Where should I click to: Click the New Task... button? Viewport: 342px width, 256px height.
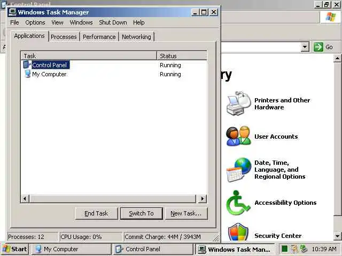tap(186, 213)
